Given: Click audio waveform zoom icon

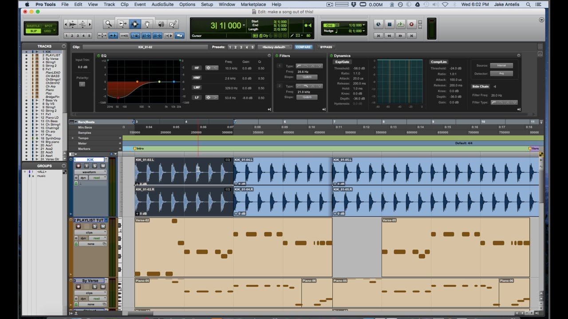Looking at the screenshot, I should (x=73, y=24).
